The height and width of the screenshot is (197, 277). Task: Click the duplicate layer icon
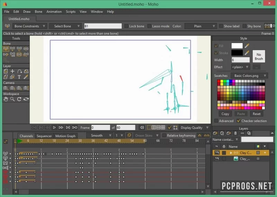click(222, 133)
